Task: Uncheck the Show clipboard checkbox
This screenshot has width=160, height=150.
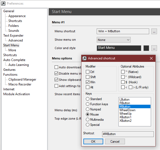Action: [56, 79]
